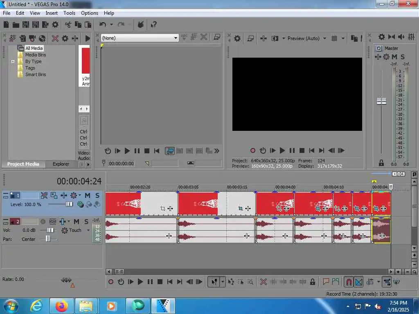Create a new project with New icon

point(6,25)
